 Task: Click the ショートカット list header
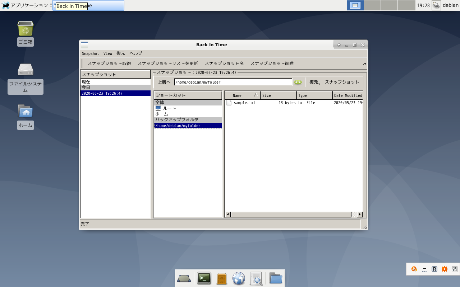(x=188, y=95)
